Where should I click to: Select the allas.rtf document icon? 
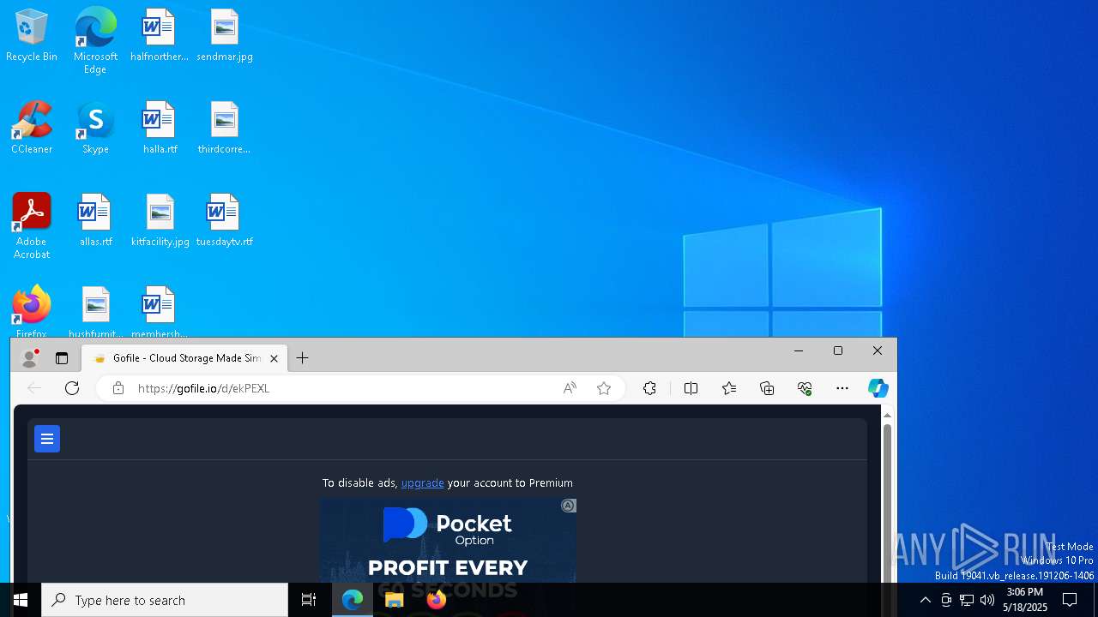click(x=95, y=221)
